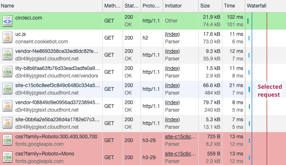Open (index) initiator link in vendor-f08849d9e row
This screenshot has height=165, width=286.
click(x=173, y=102)
